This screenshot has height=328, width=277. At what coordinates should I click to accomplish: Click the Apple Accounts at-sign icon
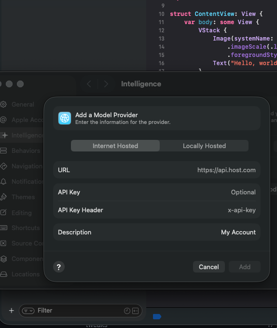point(3,120)
